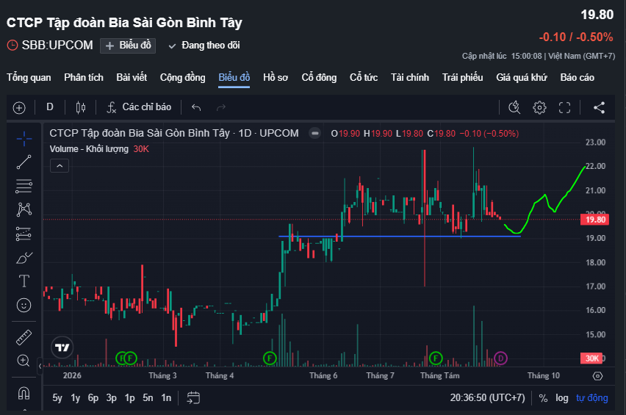Click the Volume - Khối lượng indicator label
Screen dimensions: 626x415
[x=89, y=149]
